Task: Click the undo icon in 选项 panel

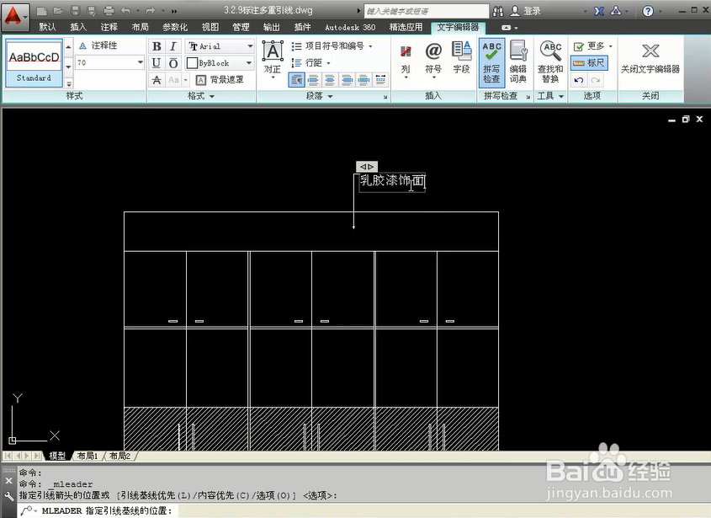Action: tap(579, 80)
